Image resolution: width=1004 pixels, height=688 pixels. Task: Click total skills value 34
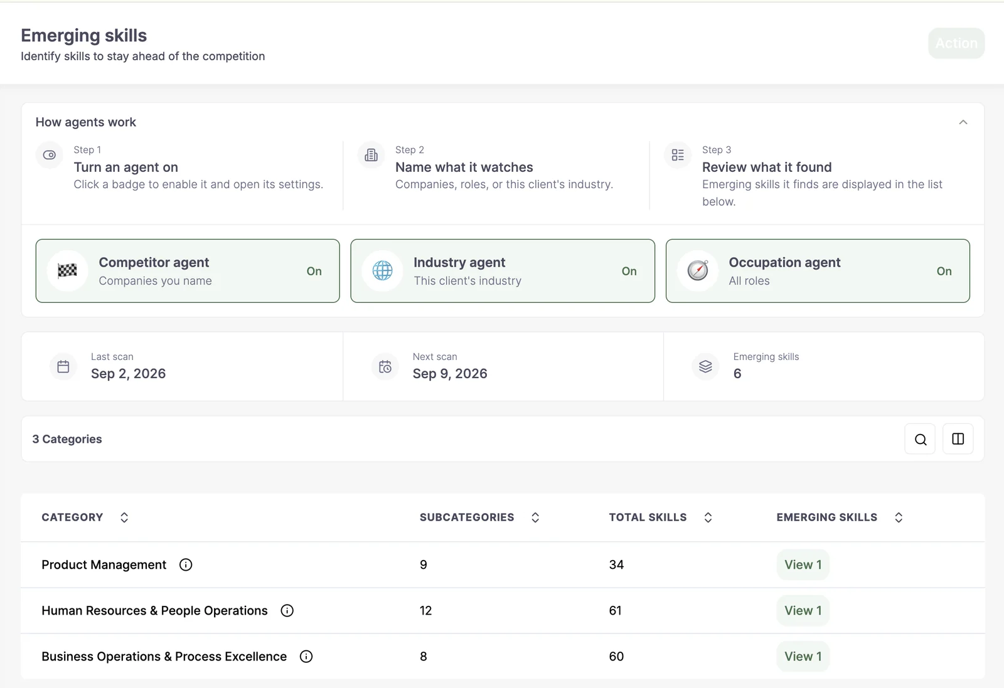coord(616,564)
